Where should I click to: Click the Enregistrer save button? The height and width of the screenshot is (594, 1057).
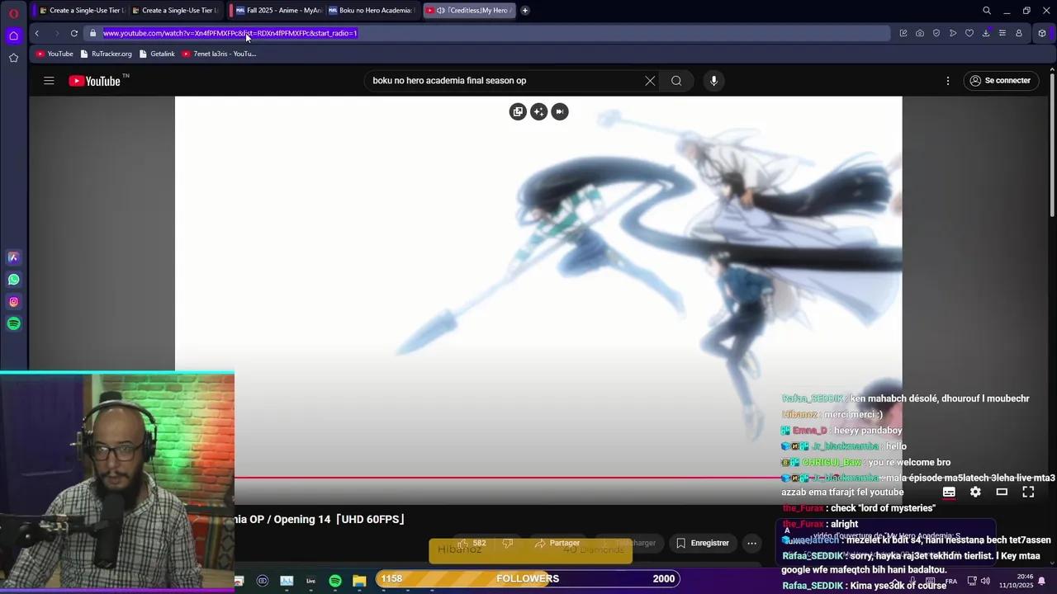pos(703,543)
